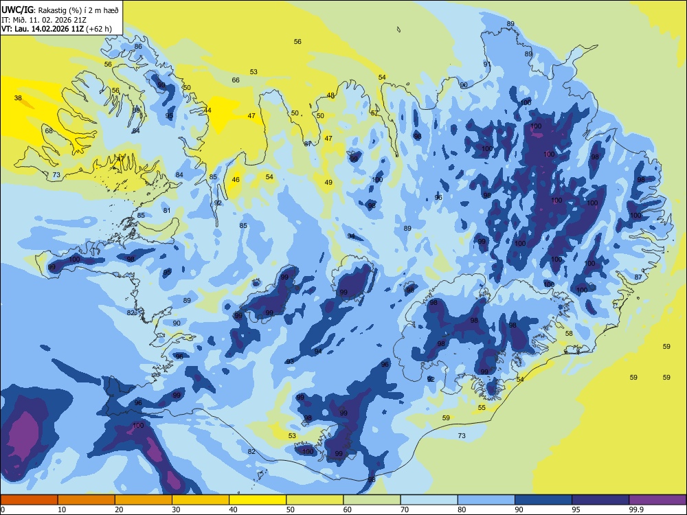Click the humidity value '93' on the map
687x515 pixels.
pyautogui.click(x=290, y=361)
